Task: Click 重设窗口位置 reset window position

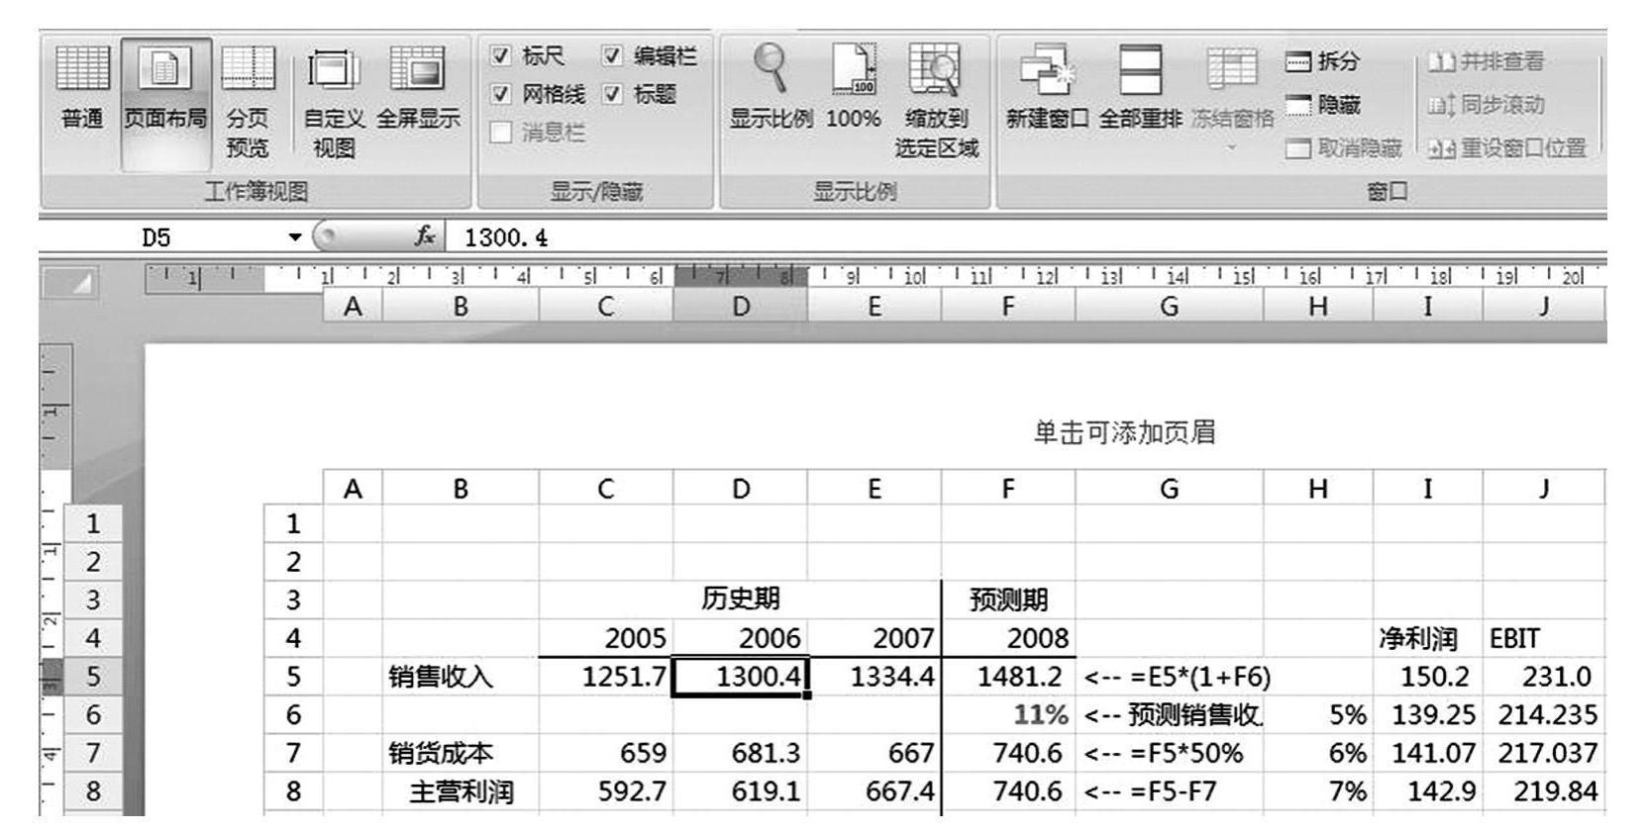Action: coord(1506,148)
